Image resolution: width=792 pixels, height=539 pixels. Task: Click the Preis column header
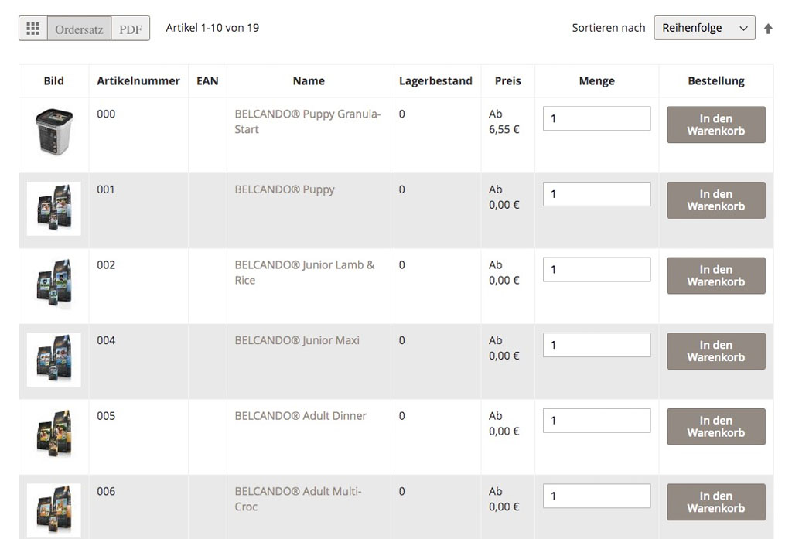click(x=507, y=80)
